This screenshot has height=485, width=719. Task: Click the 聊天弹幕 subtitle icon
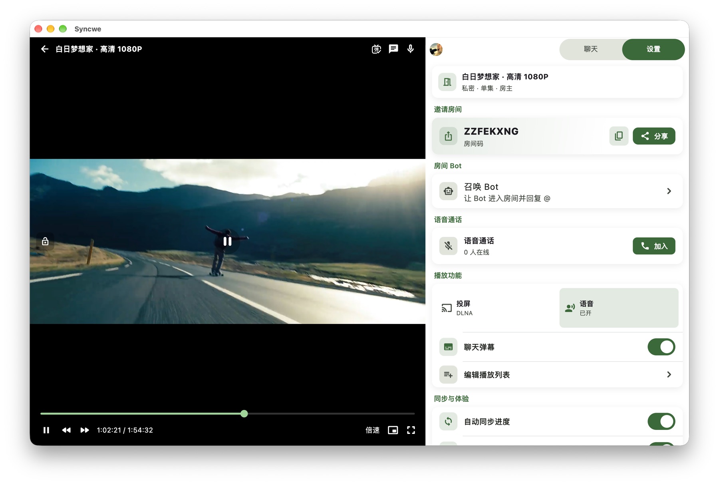(448, 347)
